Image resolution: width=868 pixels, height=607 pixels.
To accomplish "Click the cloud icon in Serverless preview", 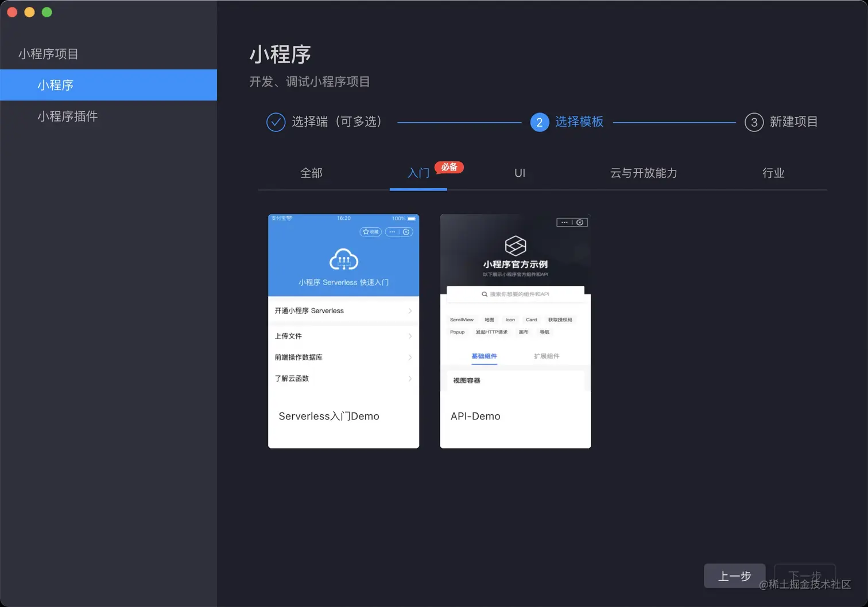I will [343, 260].
